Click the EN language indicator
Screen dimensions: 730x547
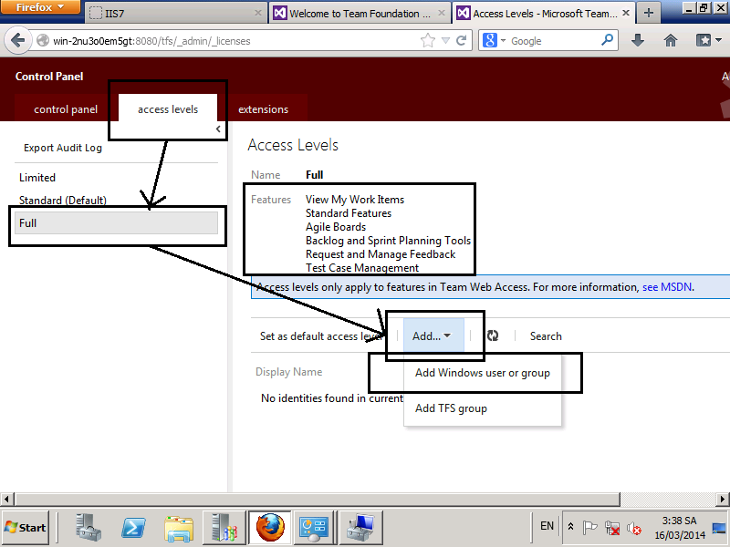547,526
